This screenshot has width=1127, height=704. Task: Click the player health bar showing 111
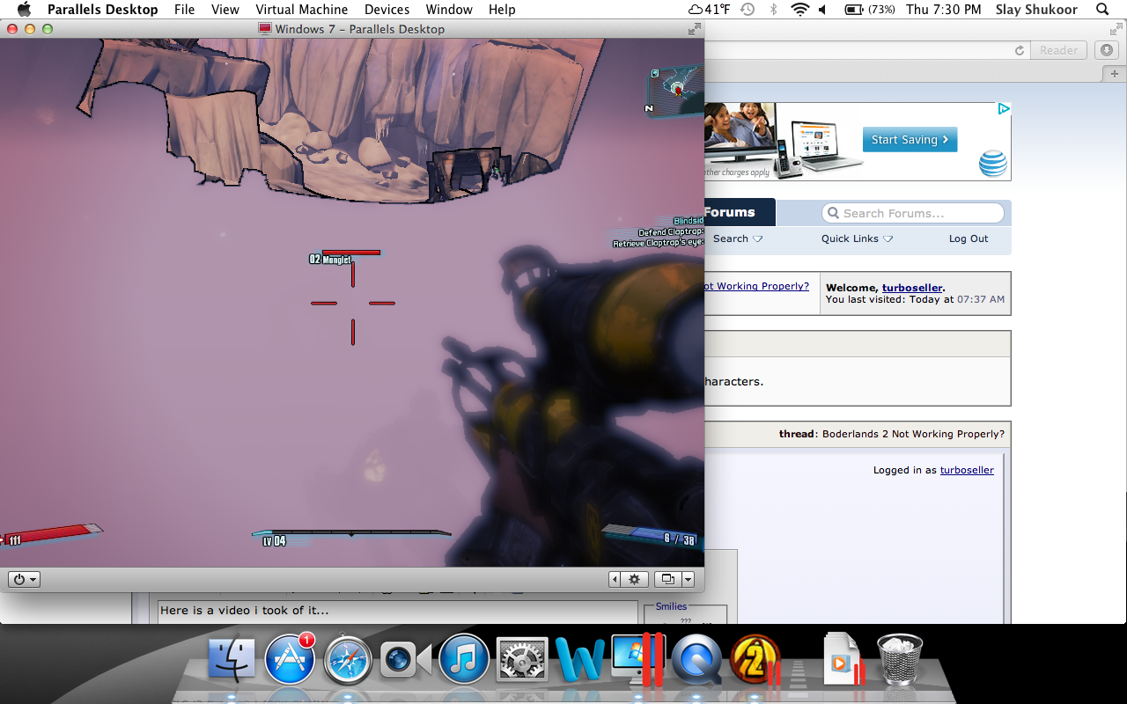pyautogui.click(x=51, y=534)
